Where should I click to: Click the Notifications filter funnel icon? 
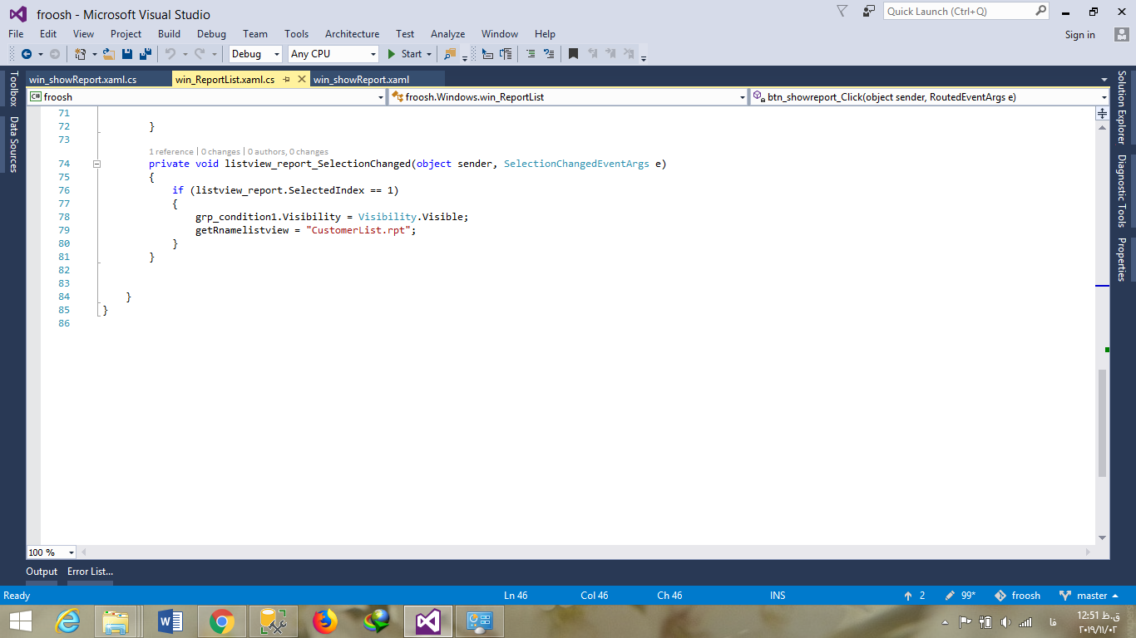point(842,11)
